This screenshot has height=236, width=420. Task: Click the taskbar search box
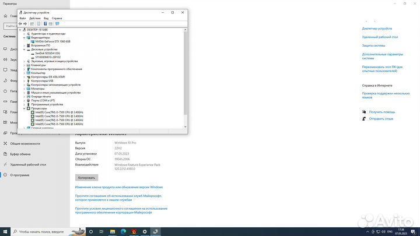(48, 232)
